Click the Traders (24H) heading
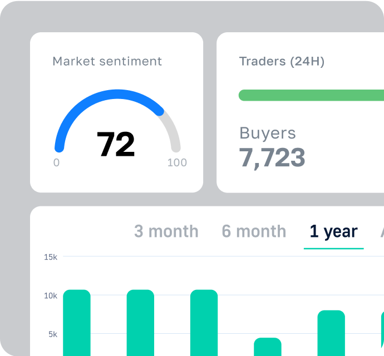 click(282, 61)
